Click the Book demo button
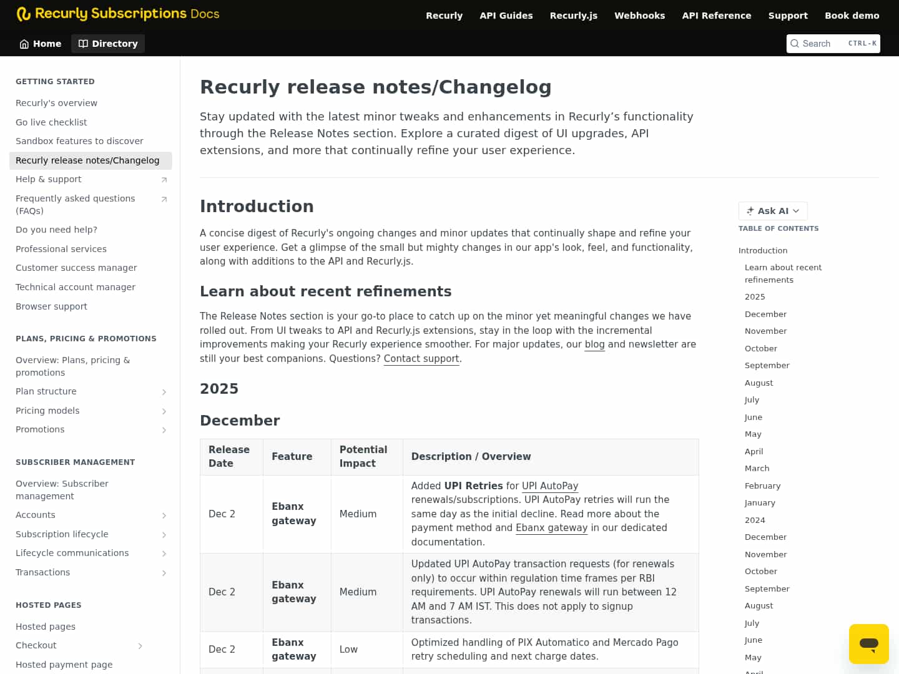This screenshot has width=899, height=674. tap(852, 15)
